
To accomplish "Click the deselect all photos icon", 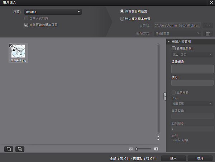I will [x=9, y=149].
